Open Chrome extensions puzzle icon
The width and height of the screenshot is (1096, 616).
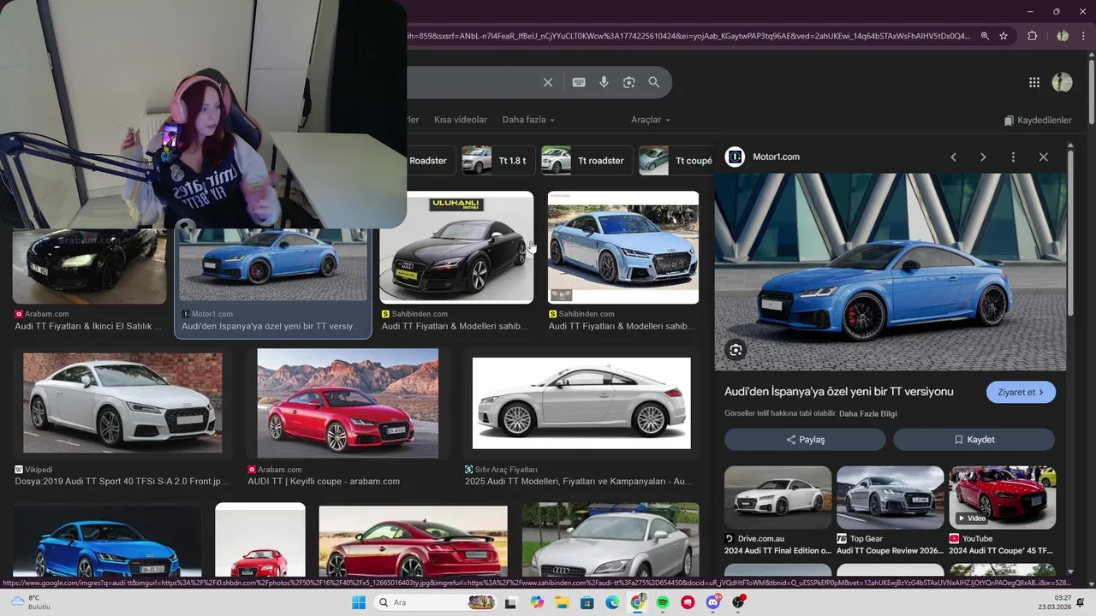1032,36
